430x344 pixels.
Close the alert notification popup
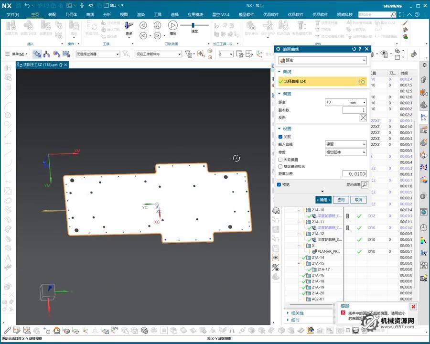[413, 307]
